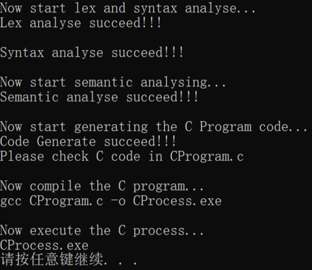Screen dimensions: 312x270
Task: Click the standalone 'CProcess.exe' output line
Action: [x=44, y=246]
